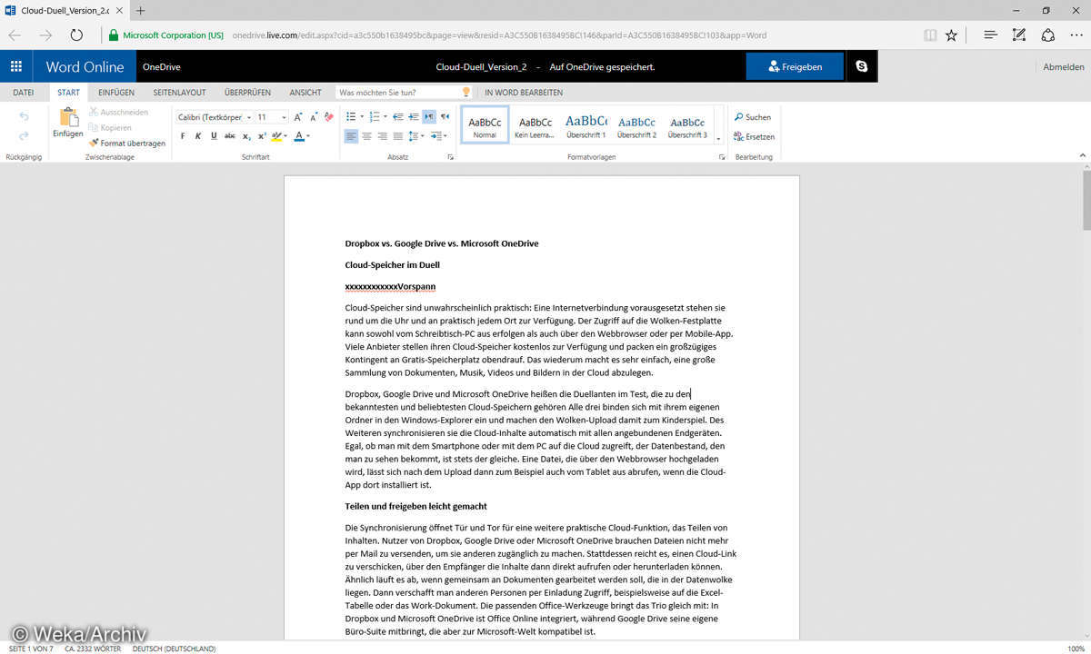This screenshot has height=654, width=1091.
Task: Decrease font size with shrink icon
Action: [x=315, y=117]
